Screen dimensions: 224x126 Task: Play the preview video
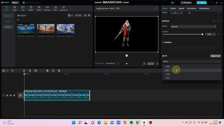point(127,64)
